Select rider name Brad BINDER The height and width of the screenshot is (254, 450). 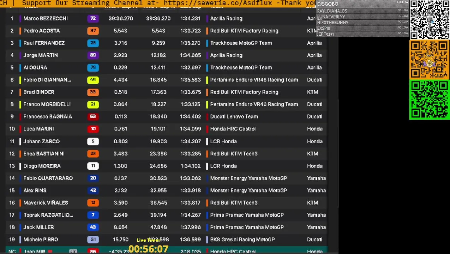(x=39, y=92)
